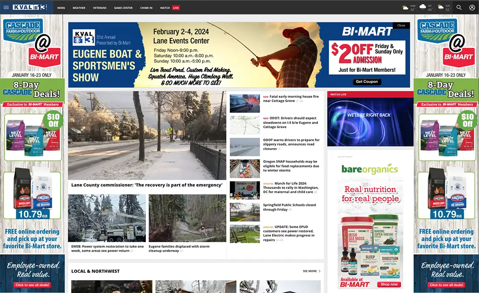The height and width of the screenshot is (293, 479).
Task: Open Springfield Public Schools closed story
Action: [289, 207]
